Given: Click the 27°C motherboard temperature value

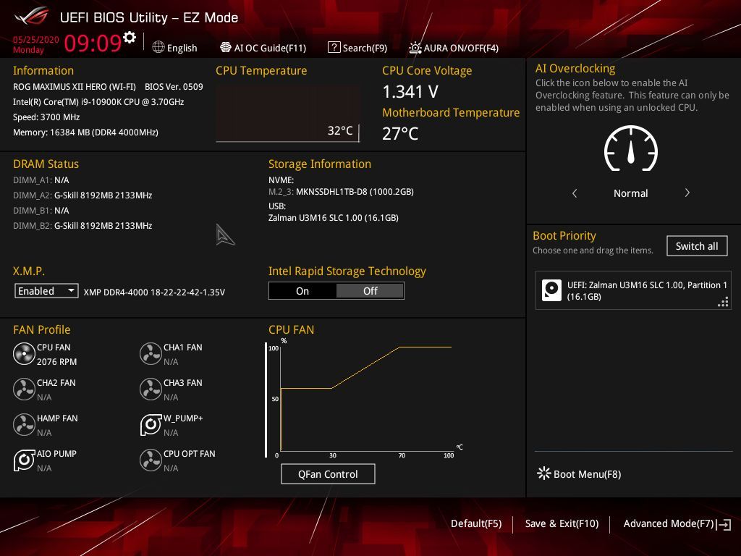Looking at the screenshot, I should coord(399,134).
